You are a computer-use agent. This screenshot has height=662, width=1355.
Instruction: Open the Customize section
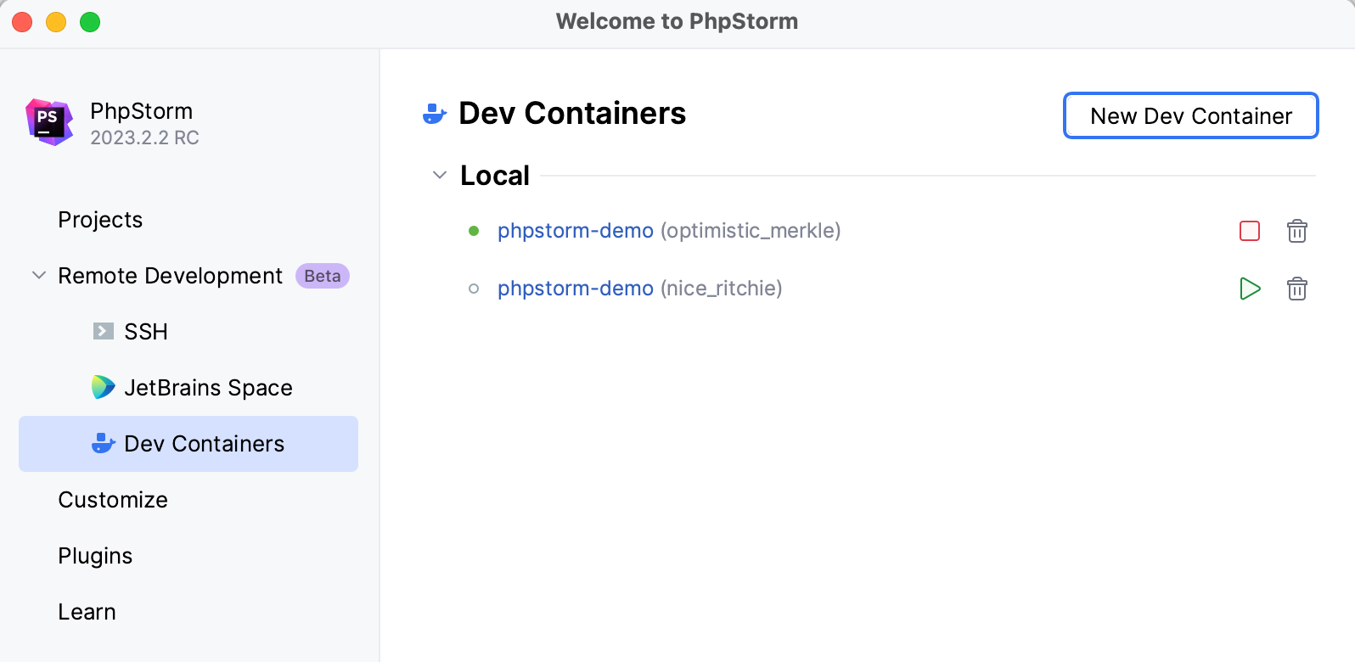pos(113,500)
